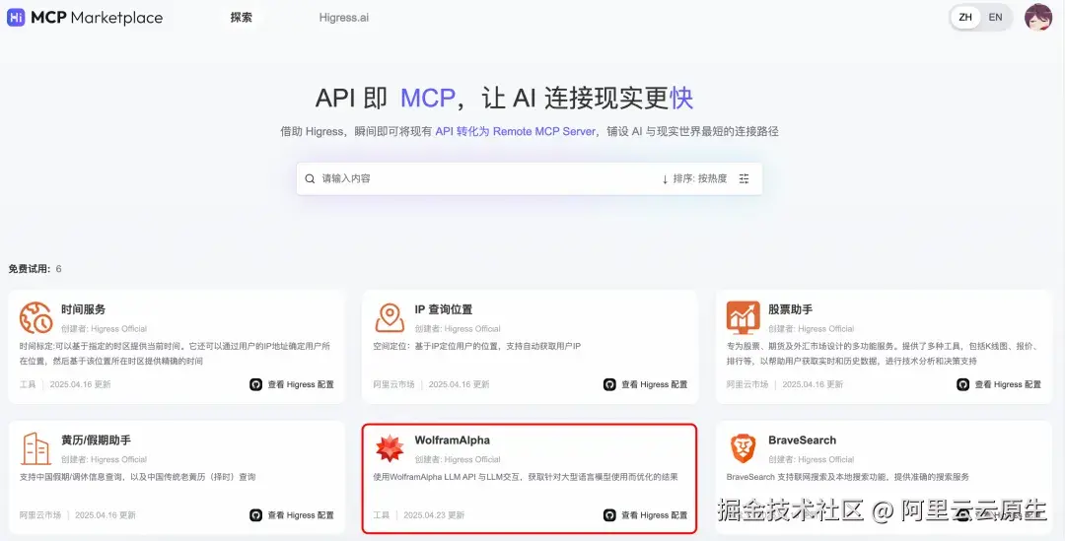Open the BraveSearch card title
The width and height of the screenshot is (1065, 541).
(x=802, y=440)
